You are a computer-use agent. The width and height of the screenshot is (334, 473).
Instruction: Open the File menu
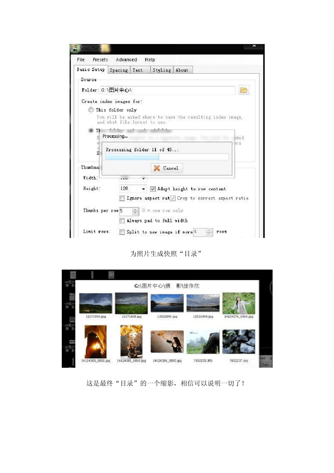pos(81,60)
